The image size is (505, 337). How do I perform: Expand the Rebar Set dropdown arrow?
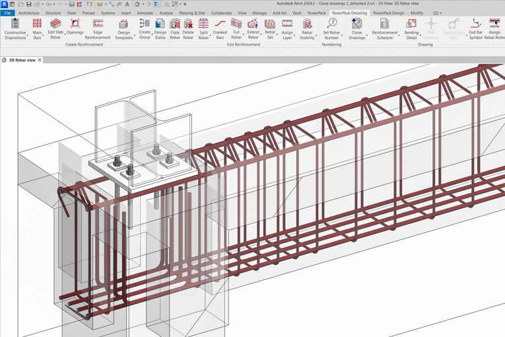(x=277, y=35)
